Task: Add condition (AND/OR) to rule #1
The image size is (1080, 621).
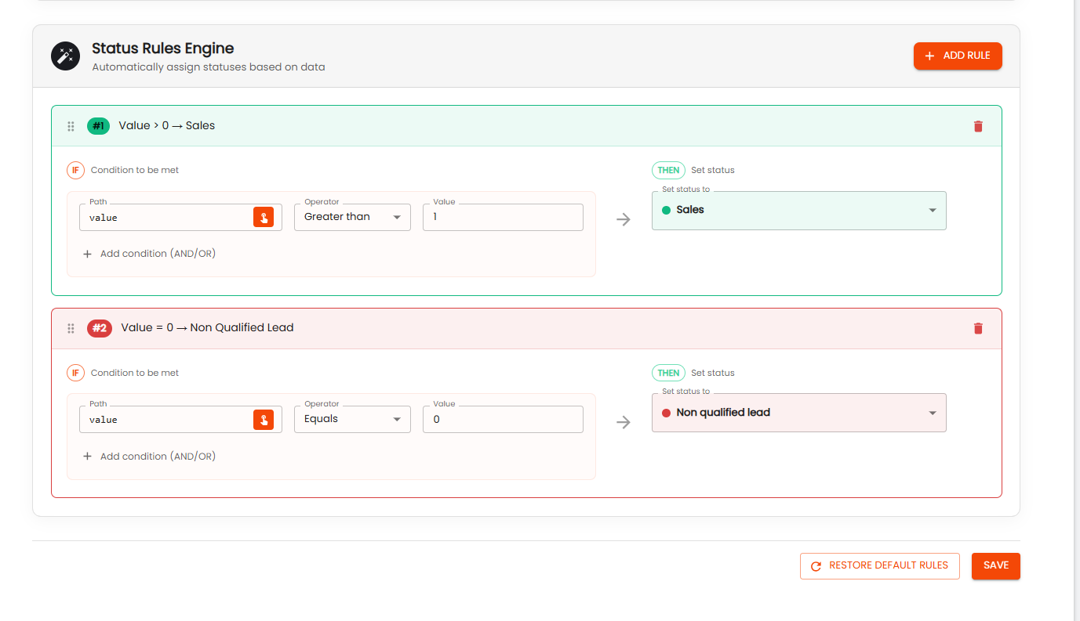Action: point(150,254)
